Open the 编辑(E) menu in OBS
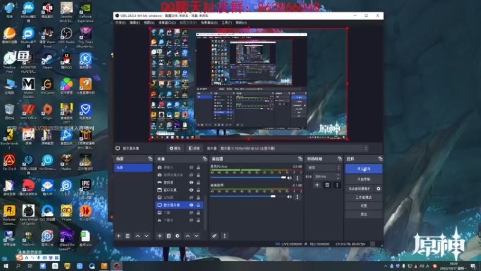Image resolution: width=481 pixels, height=271 pixels. pyautogui.click(x=134, y=23)
